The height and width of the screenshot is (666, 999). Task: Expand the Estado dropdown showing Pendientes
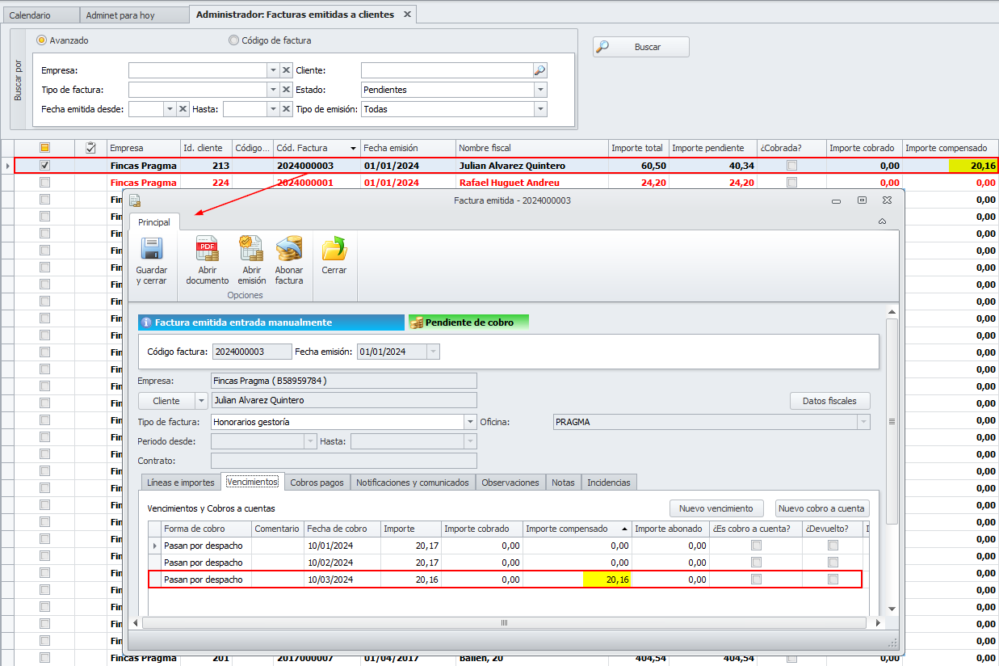tap(540, 90)
